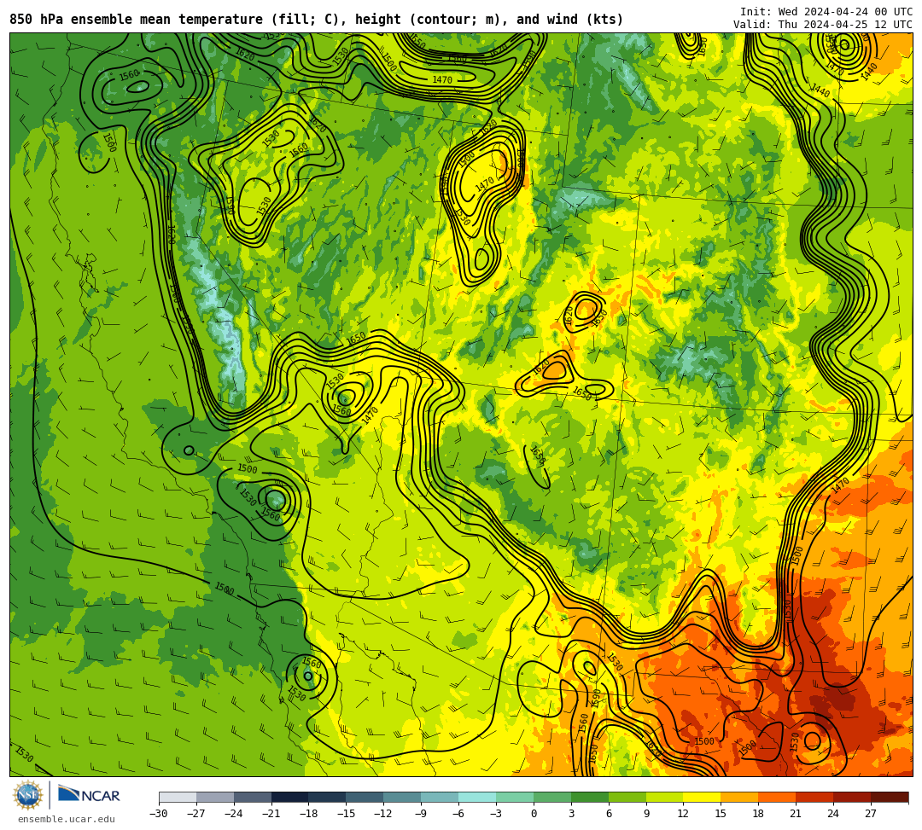Pick the colorbar swatch between -15 and -12

[365, 797]
